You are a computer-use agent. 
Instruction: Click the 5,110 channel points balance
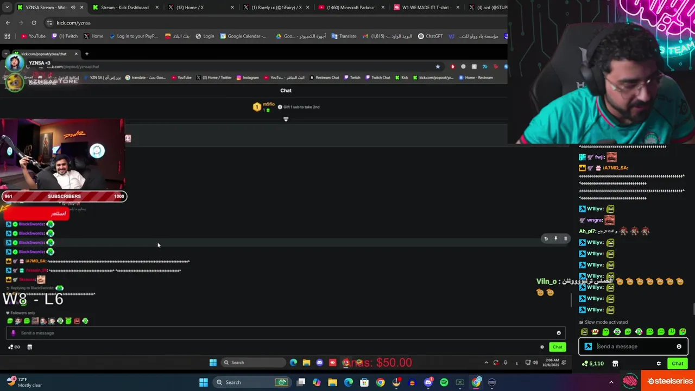tap(593, 363)
